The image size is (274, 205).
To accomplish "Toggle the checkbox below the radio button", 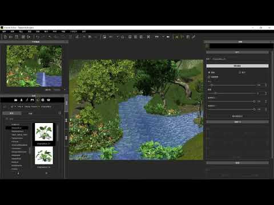I will 209,77.
